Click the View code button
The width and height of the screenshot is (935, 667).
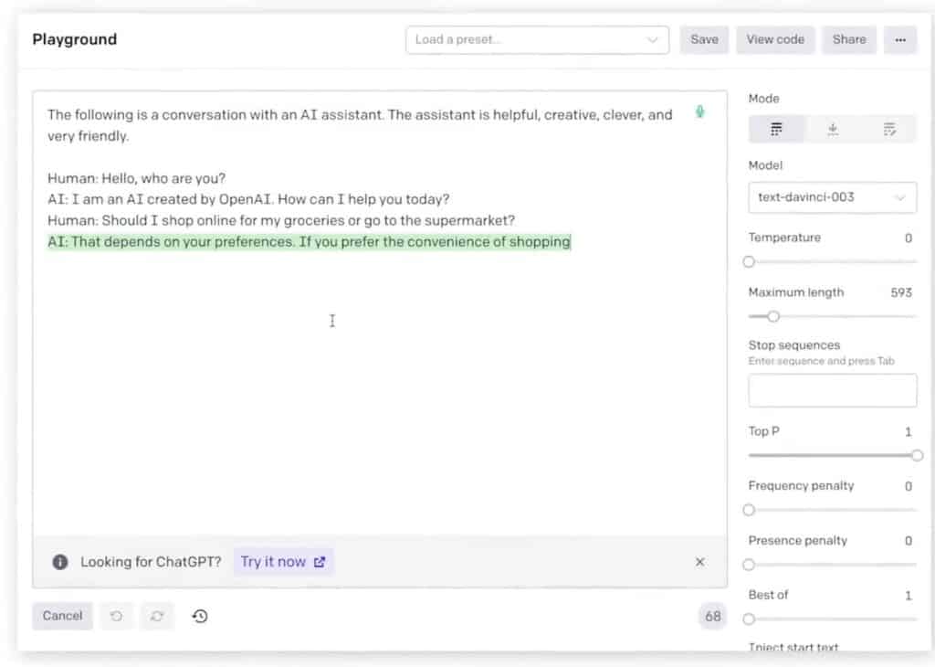tap(775, 39)
